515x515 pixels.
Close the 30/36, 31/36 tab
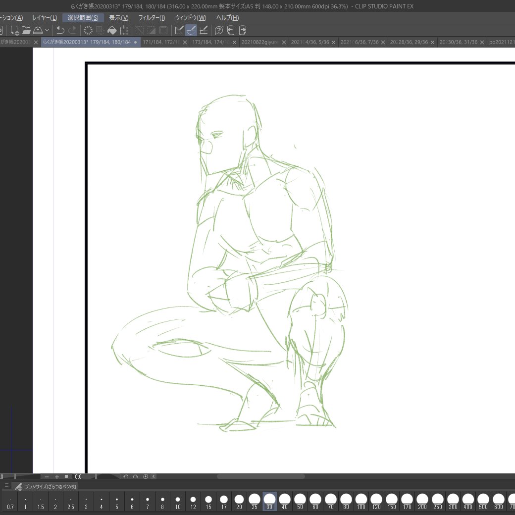[482, 43]
